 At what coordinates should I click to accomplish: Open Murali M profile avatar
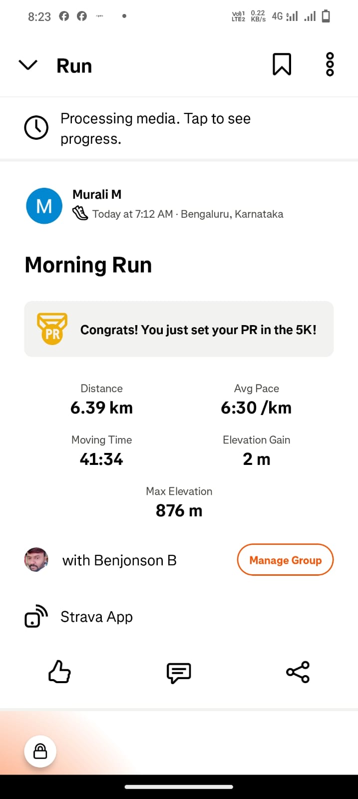pos(44,206)
